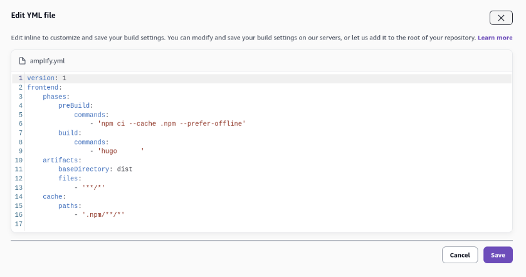Click the 'dist' baseDirectory value

click(125, 169)
